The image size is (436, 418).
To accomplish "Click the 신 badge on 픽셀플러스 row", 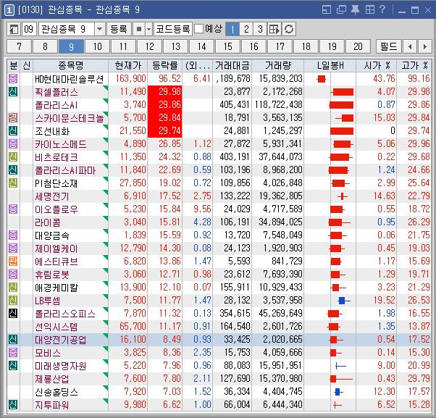I will 13,92.
